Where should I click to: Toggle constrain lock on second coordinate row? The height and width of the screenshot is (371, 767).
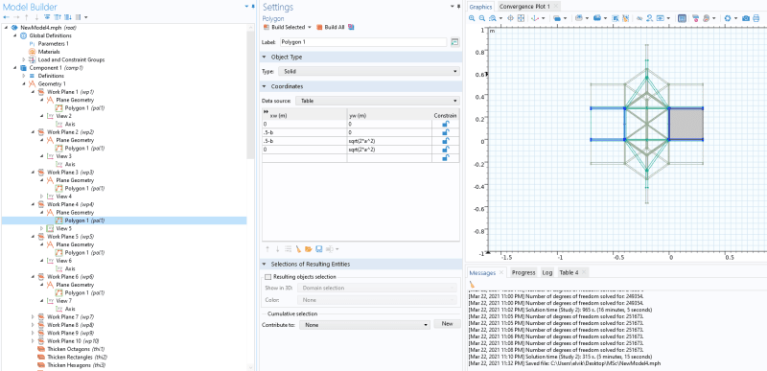(x=445, y=132)
